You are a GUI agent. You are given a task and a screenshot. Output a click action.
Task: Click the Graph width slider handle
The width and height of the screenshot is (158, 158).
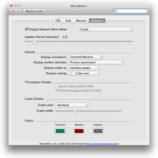(75, 112)
